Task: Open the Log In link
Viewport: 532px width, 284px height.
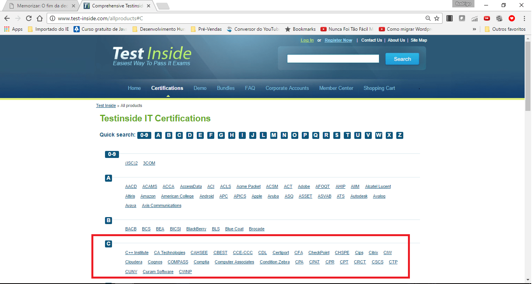Action: coord(307,40)
